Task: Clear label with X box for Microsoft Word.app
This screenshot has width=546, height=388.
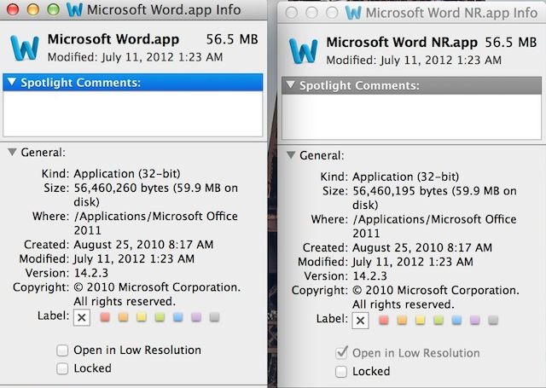Action: click(x=82, y=317)
